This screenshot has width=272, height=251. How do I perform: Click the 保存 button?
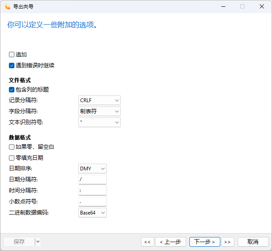[x=19, y=242]
